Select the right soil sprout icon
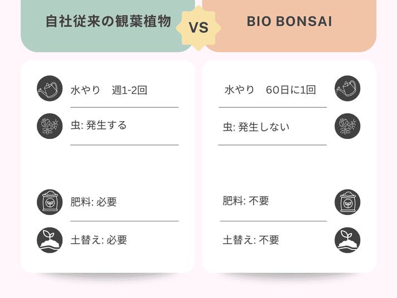Image resolution: width=397 pixels, height=298 pixels. click(347, 240)
